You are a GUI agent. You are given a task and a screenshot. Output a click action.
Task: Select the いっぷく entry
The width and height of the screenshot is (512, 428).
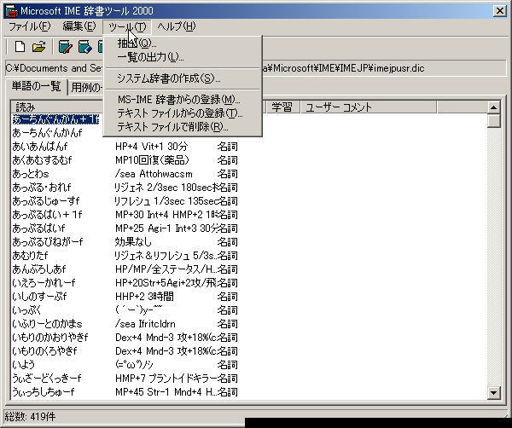26,309
